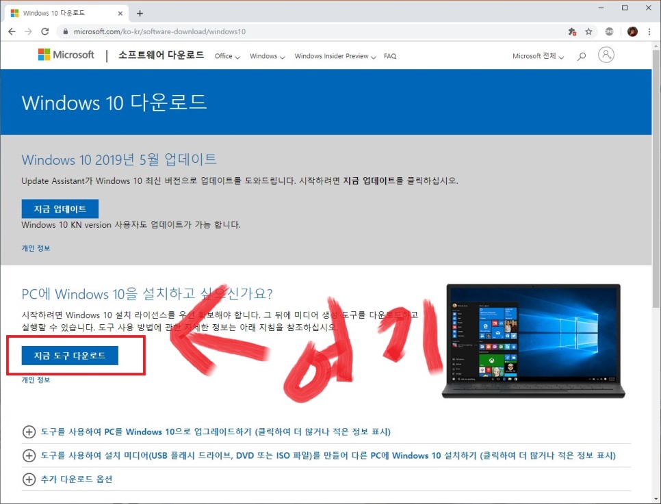Image resolution: width=661 pixels, height=504 pixels.
Task: Close the Windows 10 다운로드 tab
Action: pos(120,14)
